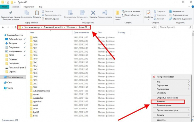Screen dimensions: 194x122
Task: Switch to the Поделиться tab
Action: point(29,7)
